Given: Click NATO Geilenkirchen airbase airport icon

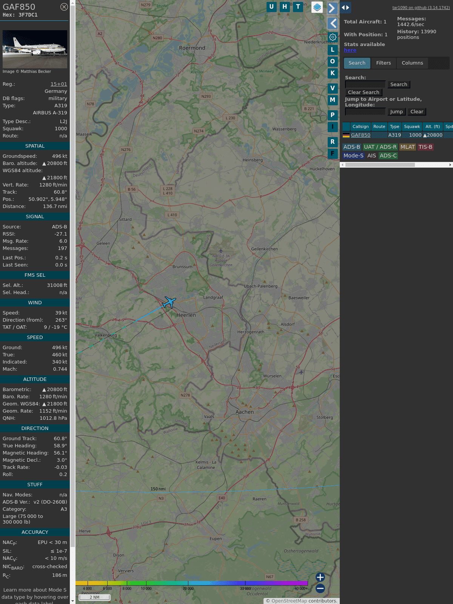Looking at the screenshot, I should tap(221, 251).
